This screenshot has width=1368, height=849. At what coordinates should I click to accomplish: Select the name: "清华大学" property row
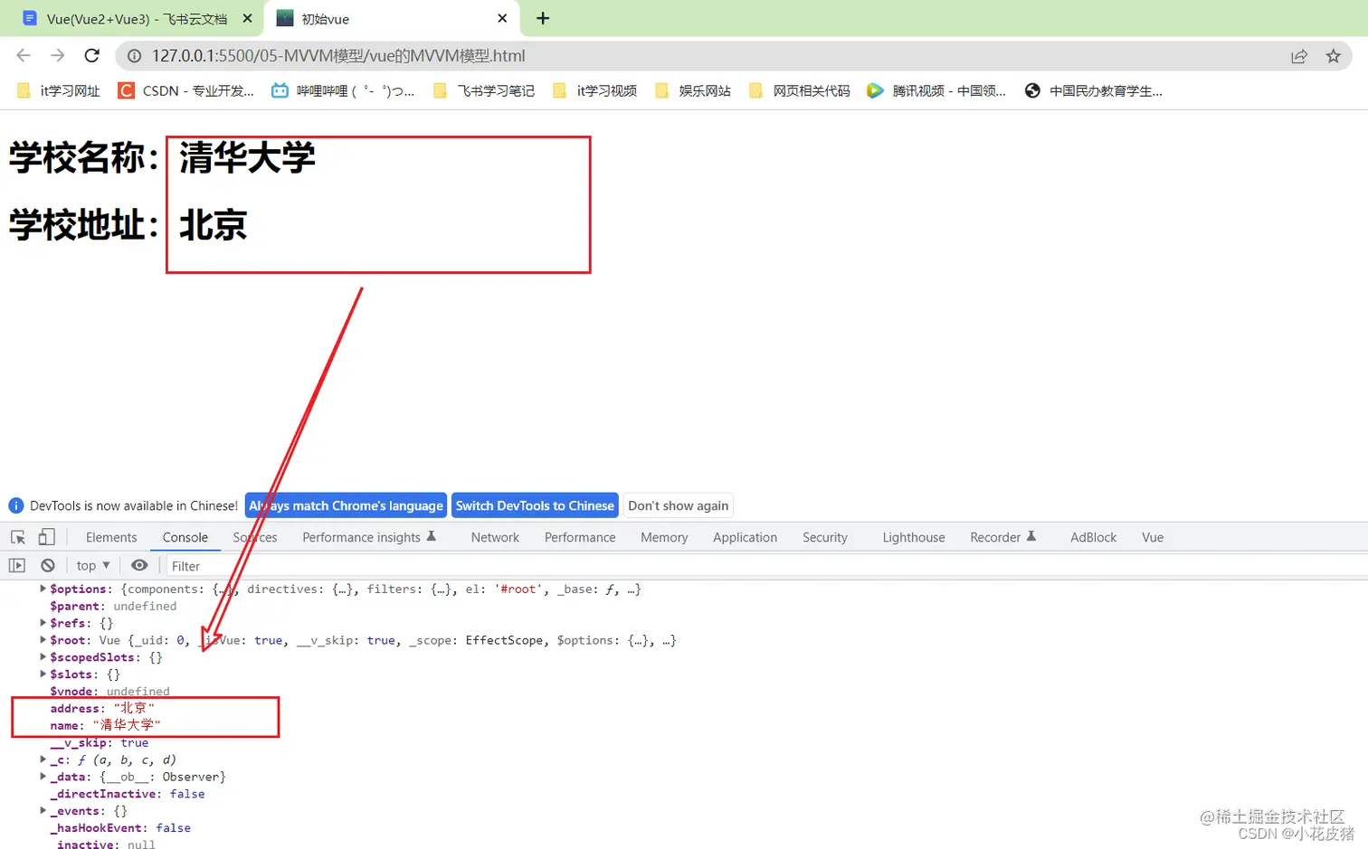coord(105,725)
